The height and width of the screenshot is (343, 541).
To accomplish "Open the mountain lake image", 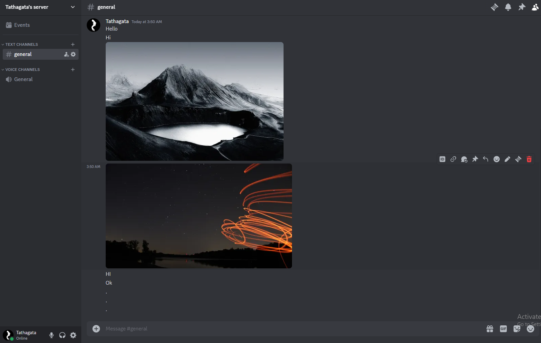I will 194,101.
